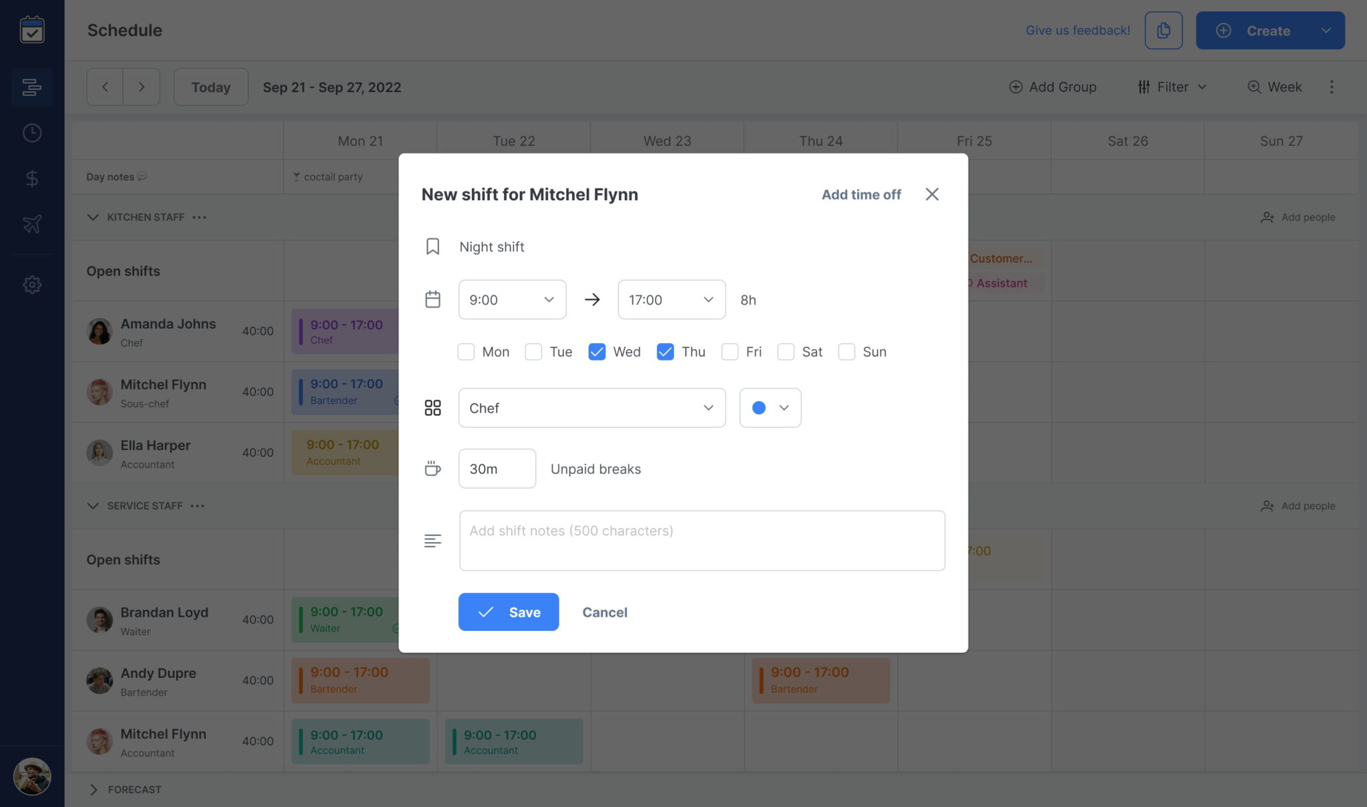Open the Schedule view in the sidebar

tap(31, 87)
